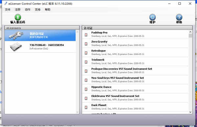The width and height of the screenshot is (197, 127).
Task: Select the hard disk Soft-eLicenser icon
Action: [16, 46]
